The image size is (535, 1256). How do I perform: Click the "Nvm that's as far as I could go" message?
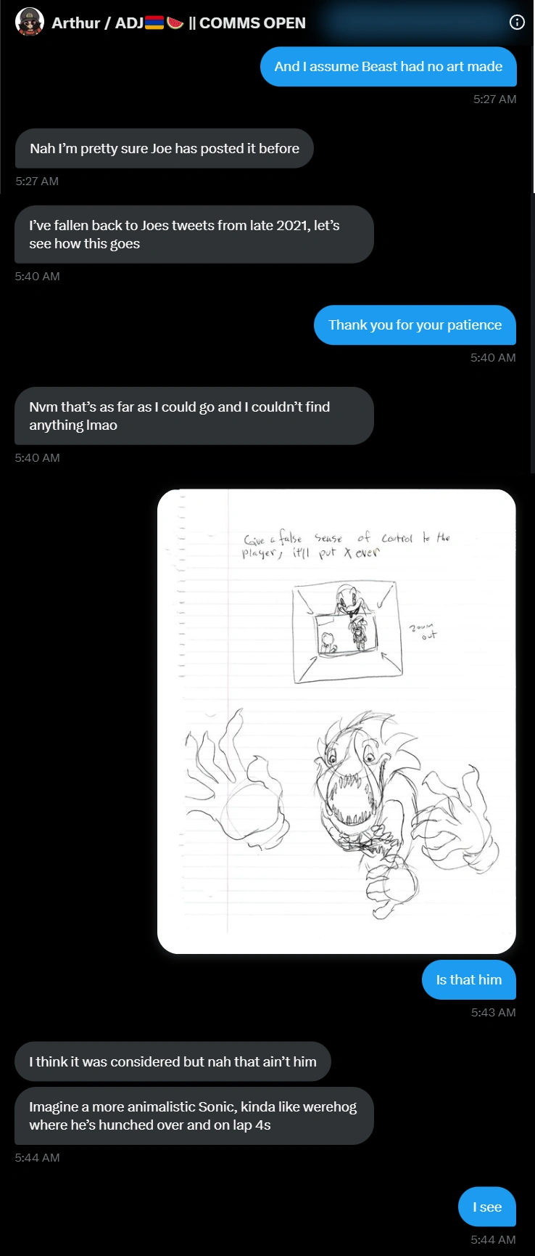tap(194, 416)
